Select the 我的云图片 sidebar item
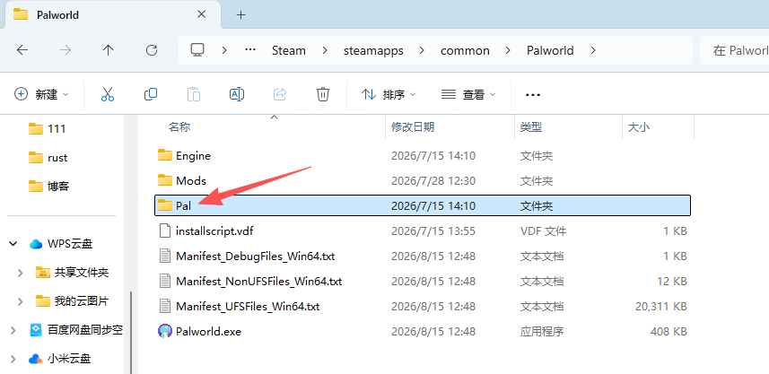The image size is (769, 374). [72, 301]
